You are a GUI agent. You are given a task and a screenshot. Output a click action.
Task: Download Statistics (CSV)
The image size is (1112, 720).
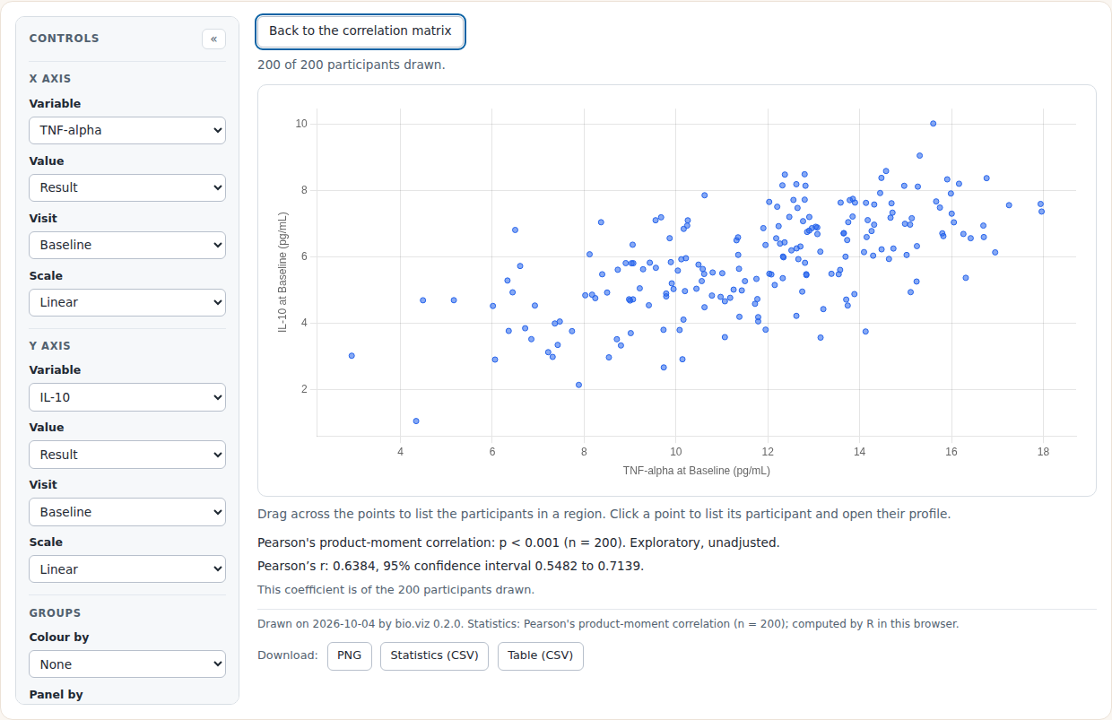tap(434, 655)
